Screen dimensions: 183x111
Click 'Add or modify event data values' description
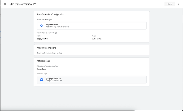[x=57, y=27]
